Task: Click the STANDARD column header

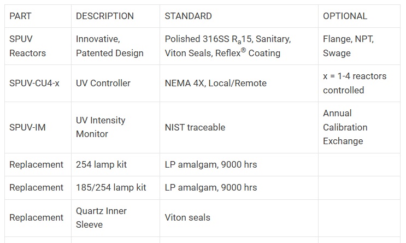Action: point(188,16)
